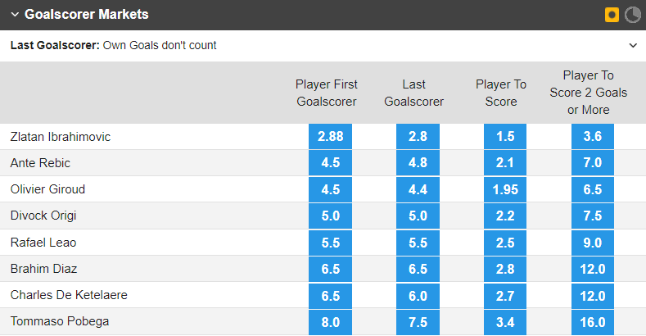The image size is (646, 336).
Task: Click the grey pie chart icon
Action: [x=632, y=15]
